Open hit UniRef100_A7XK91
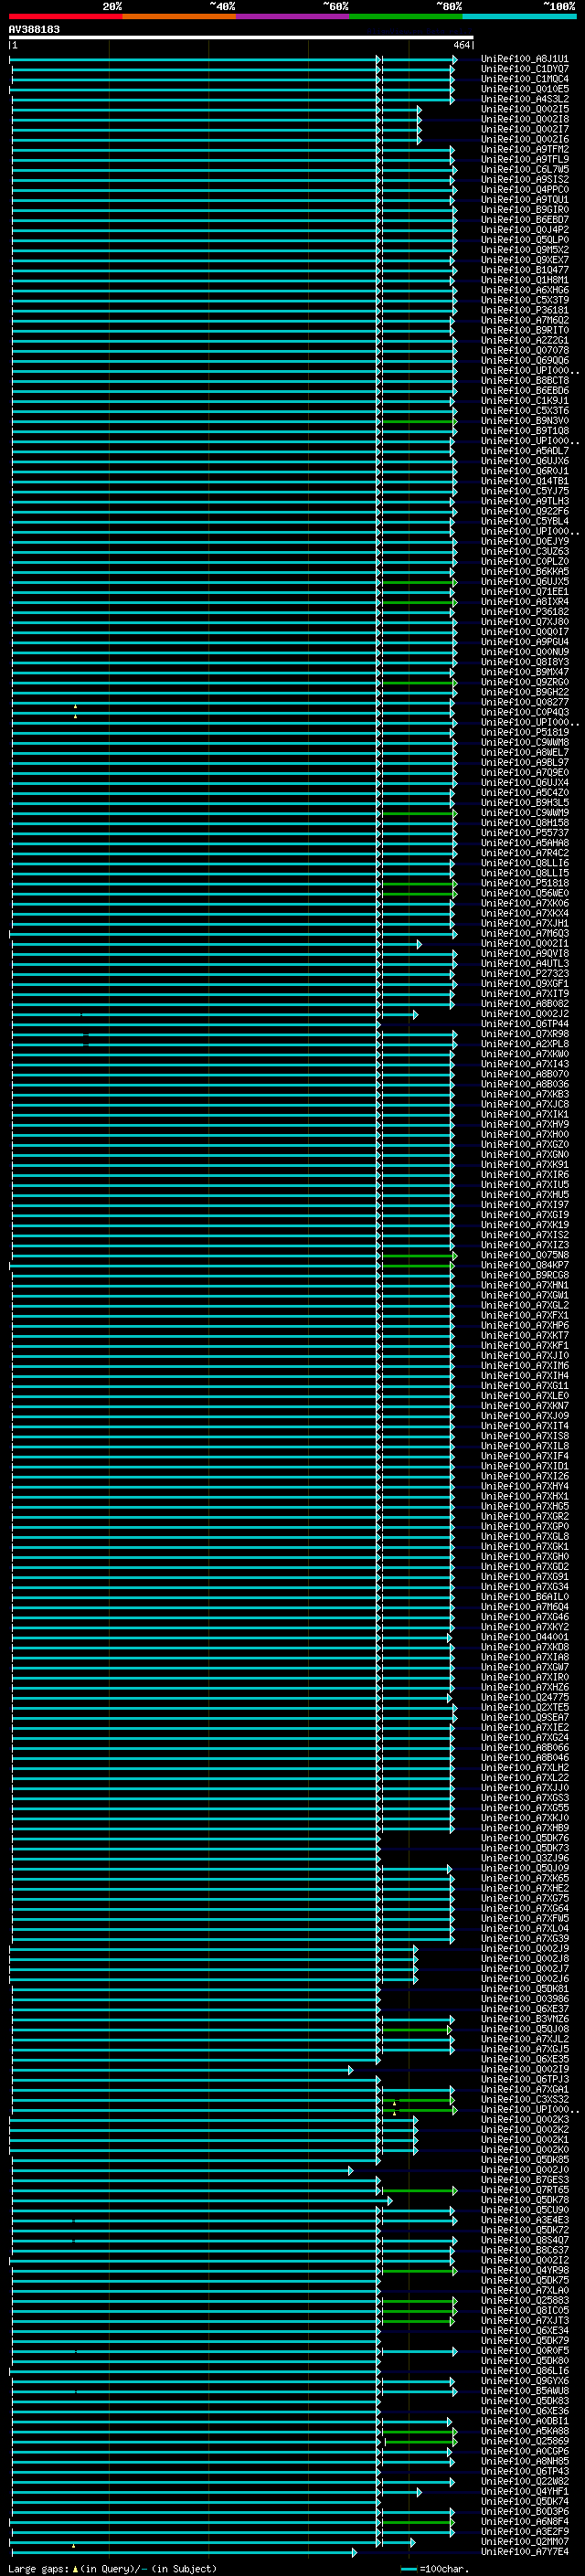Viewport: 585px width, 2576px height. coord(525,1165)
